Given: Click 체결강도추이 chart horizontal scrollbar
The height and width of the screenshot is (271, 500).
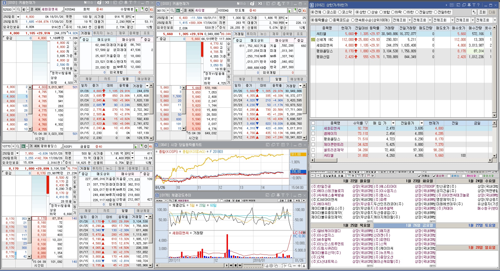Looking at the screenshot, I should pos(190,266).
